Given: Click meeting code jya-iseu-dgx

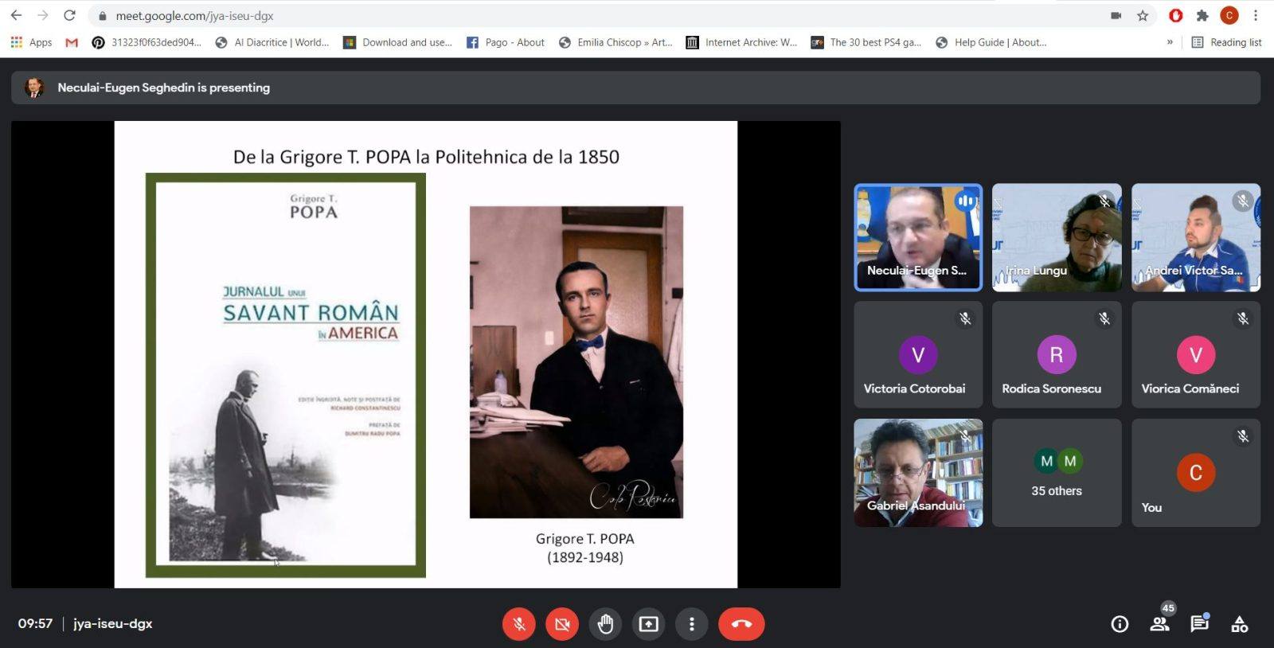Looking at the screenshot, I should click(x=113, y=623).
